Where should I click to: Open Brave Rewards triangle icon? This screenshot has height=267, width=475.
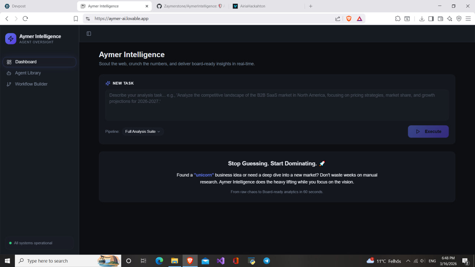[359, 19]
